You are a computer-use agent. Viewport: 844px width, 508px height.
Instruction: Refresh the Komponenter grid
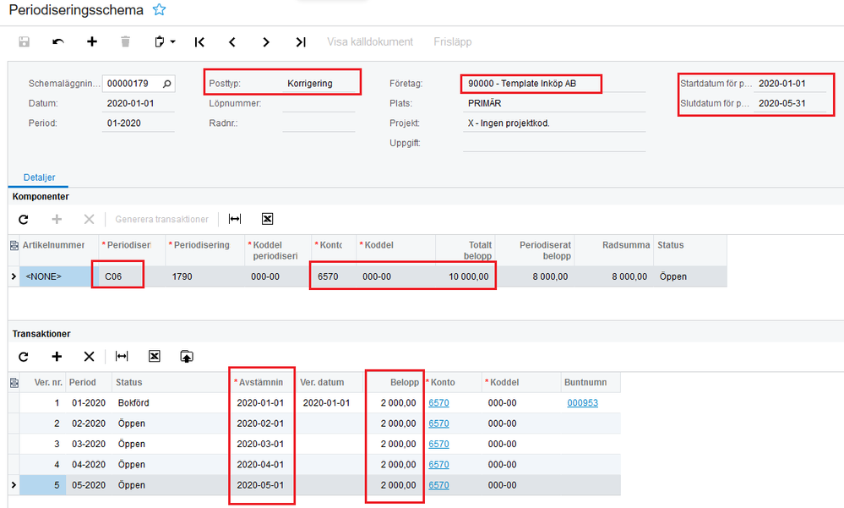[x=24, y=219]
